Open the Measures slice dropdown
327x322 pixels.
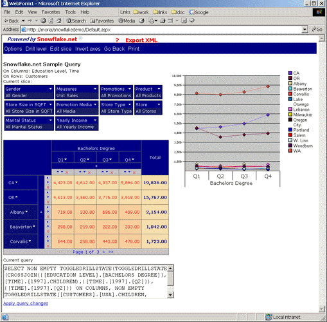(x=95, y=89)
